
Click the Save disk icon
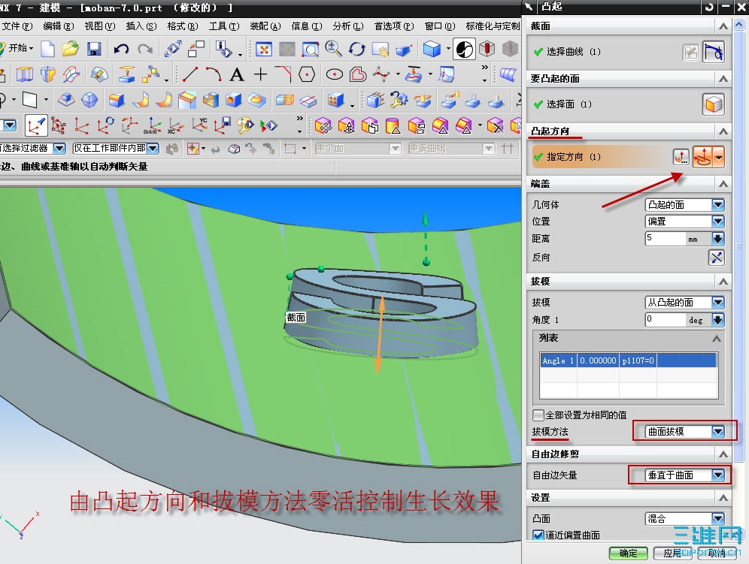coord(93,49)
